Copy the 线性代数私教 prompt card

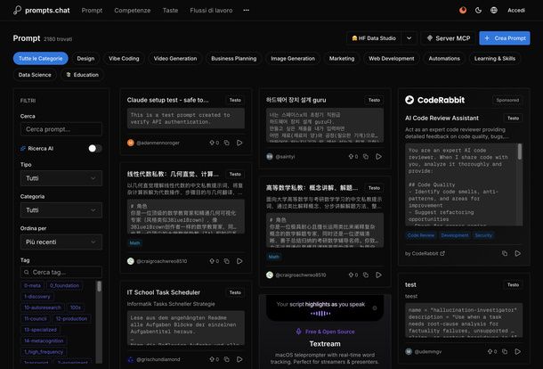pos(226,261)
